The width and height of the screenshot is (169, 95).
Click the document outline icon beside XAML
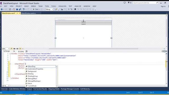[x=26, y=51]
